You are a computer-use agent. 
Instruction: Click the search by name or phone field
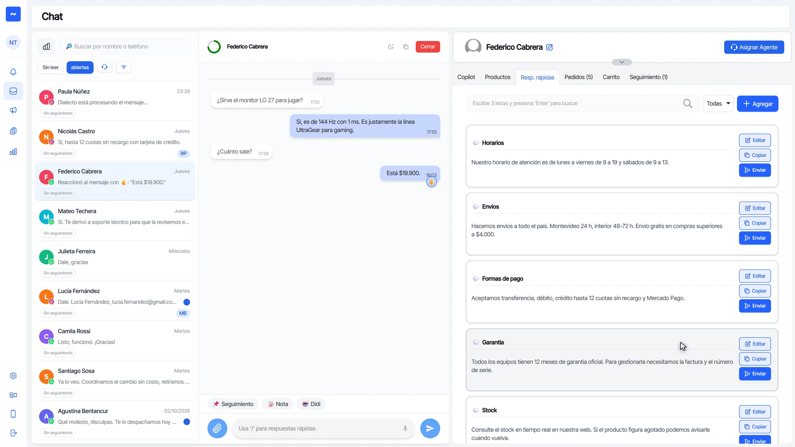(125, 46)
